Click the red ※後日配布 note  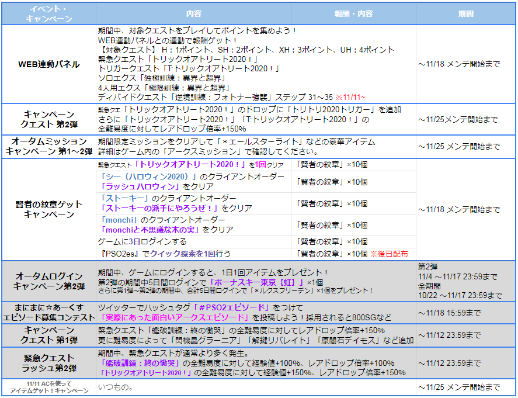point(389,254)
